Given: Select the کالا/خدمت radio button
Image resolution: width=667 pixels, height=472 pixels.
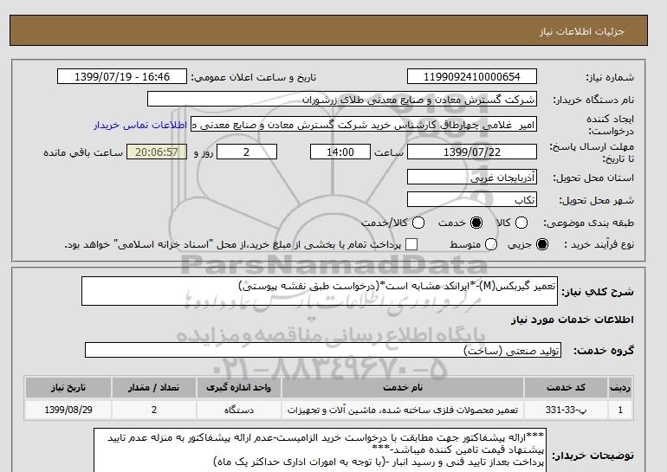Looking at the screenshot, I should [418, 223].
